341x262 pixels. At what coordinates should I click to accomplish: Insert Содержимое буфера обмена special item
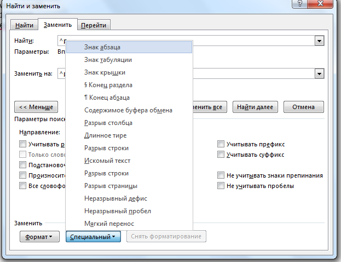128,110
